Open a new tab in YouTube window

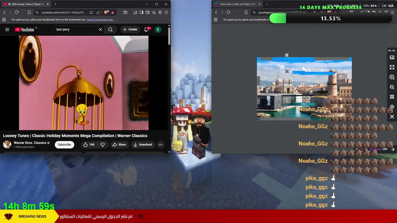point(55,4)
